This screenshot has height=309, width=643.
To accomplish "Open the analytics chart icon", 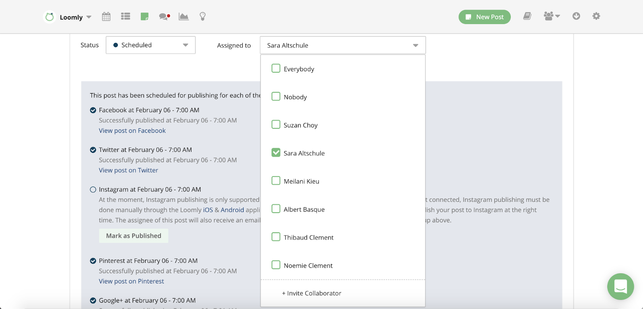I will tap(184, 16).
